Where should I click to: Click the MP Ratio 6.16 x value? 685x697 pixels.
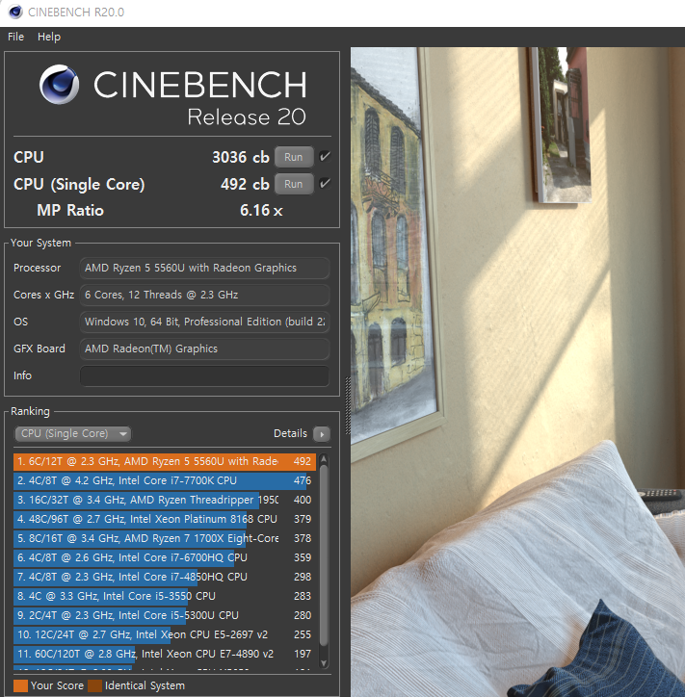click(x=261, y=210)
